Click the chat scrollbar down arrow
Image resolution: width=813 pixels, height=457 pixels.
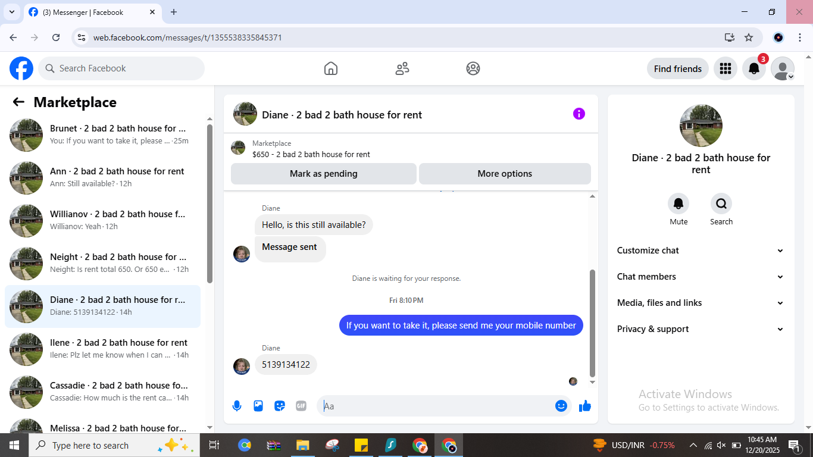click(592, 382)
